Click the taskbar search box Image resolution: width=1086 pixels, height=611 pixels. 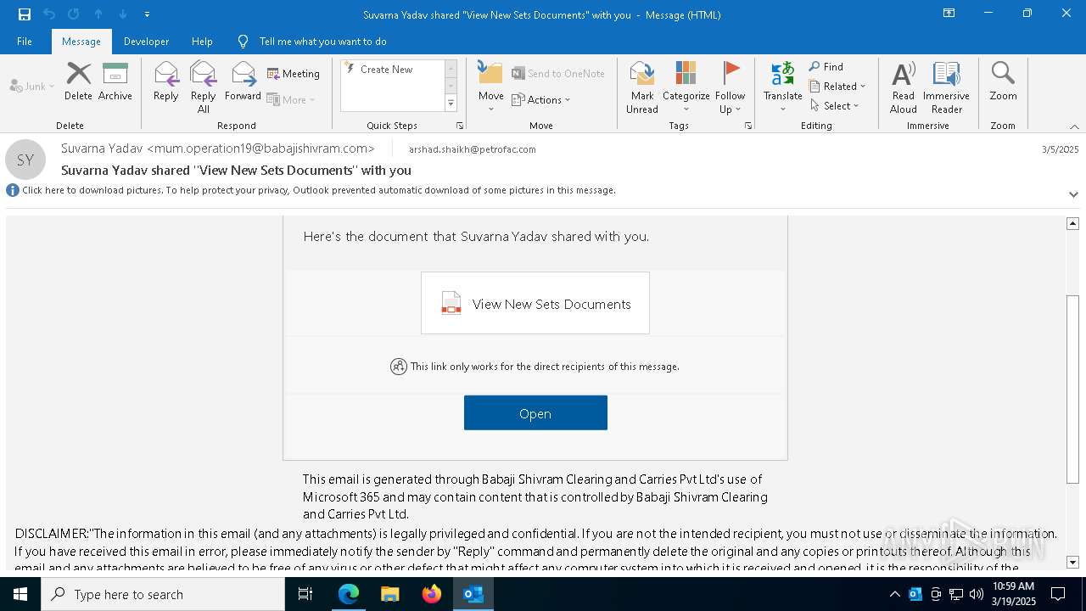(163, 594)
